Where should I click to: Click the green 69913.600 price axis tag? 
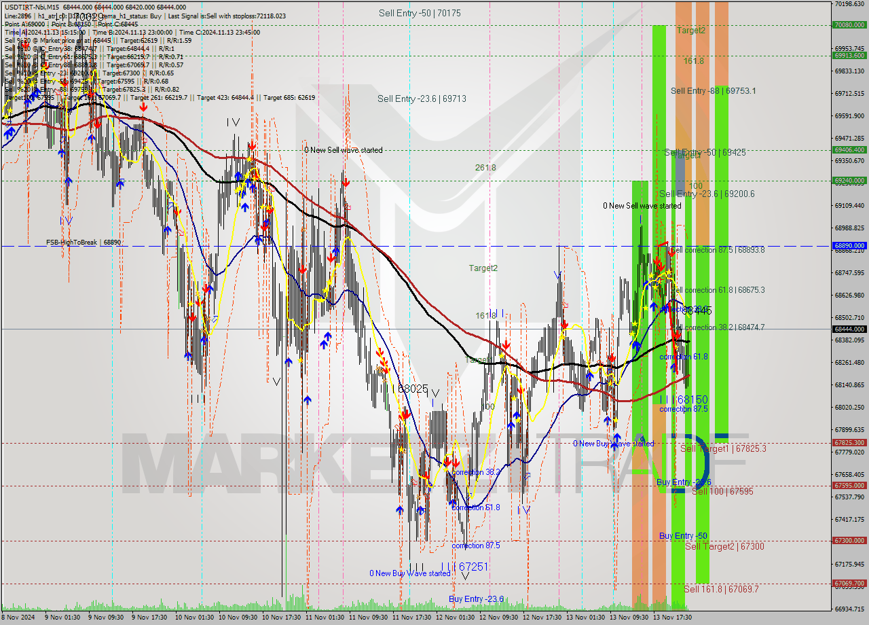pyautogui.click(x=849, y=56)
